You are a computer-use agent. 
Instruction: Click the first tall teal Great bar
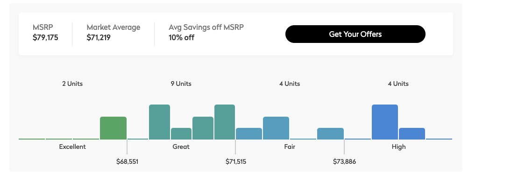[159, 122]
